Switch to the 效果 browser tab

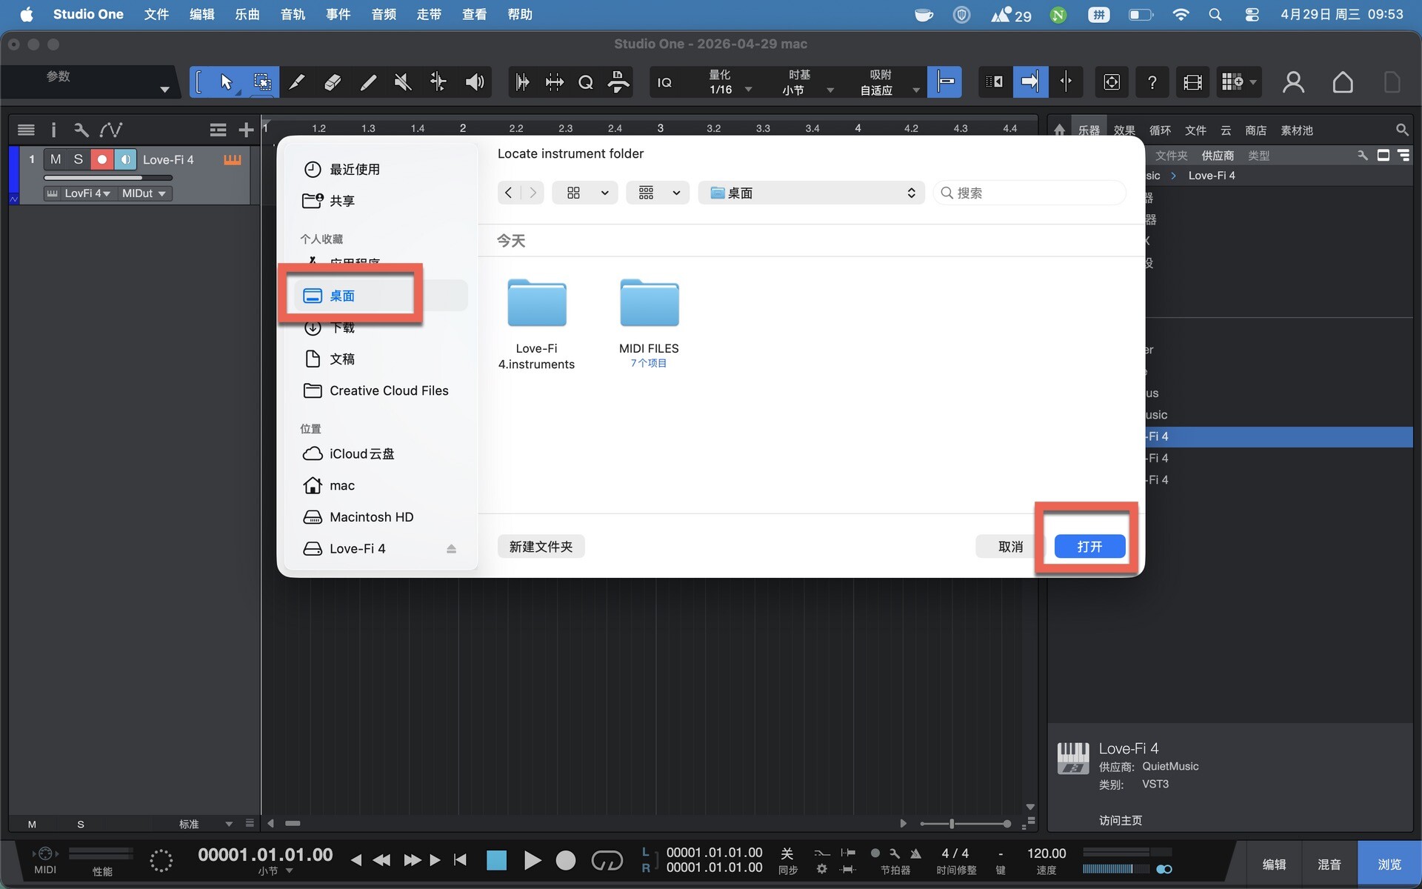[1124, 130]
